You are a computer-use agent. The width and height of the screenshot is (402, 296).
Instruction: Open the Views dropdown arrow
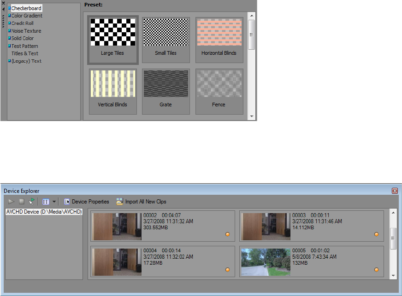pos(54,202)
